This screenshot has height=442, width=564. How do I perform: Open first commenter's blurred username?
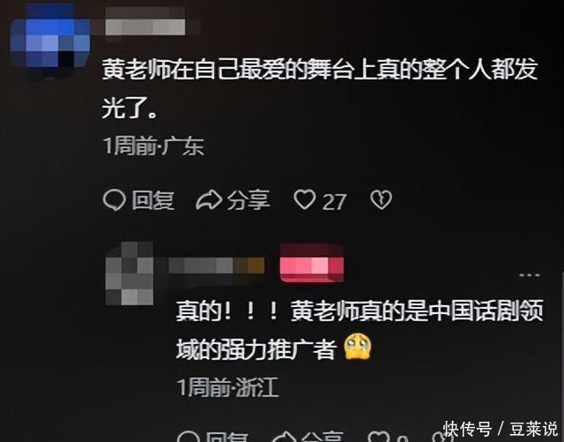[x=145, y=26]
